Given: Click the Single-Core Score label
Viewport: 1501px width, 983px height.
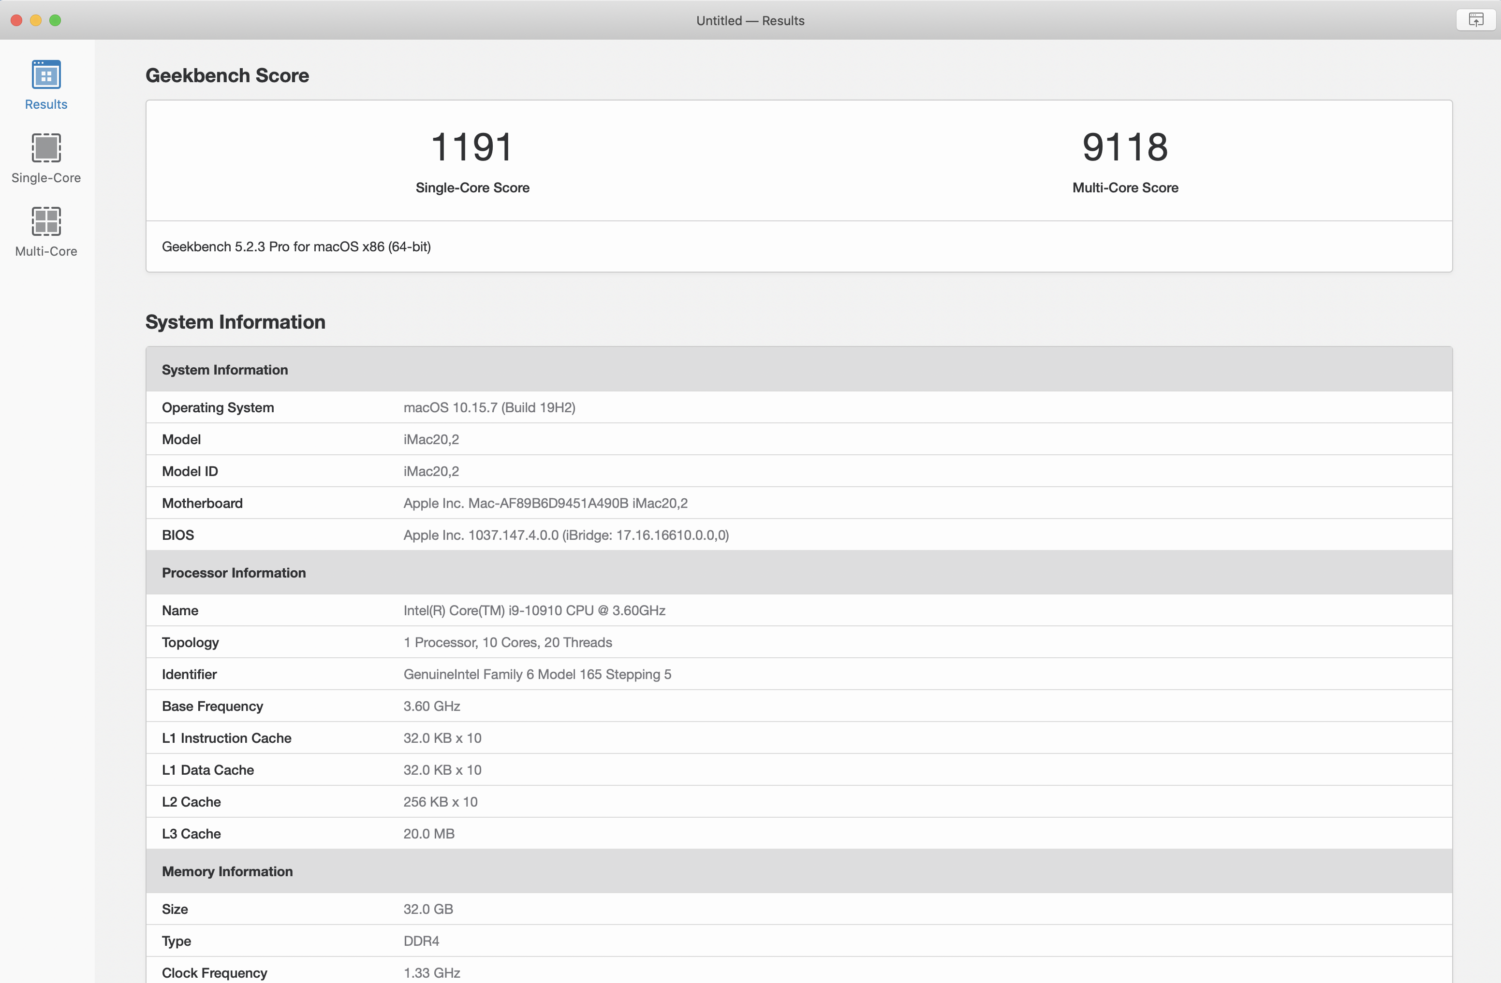Looking at the screenshot, I should pyautogui.click(x=472, y=188).
